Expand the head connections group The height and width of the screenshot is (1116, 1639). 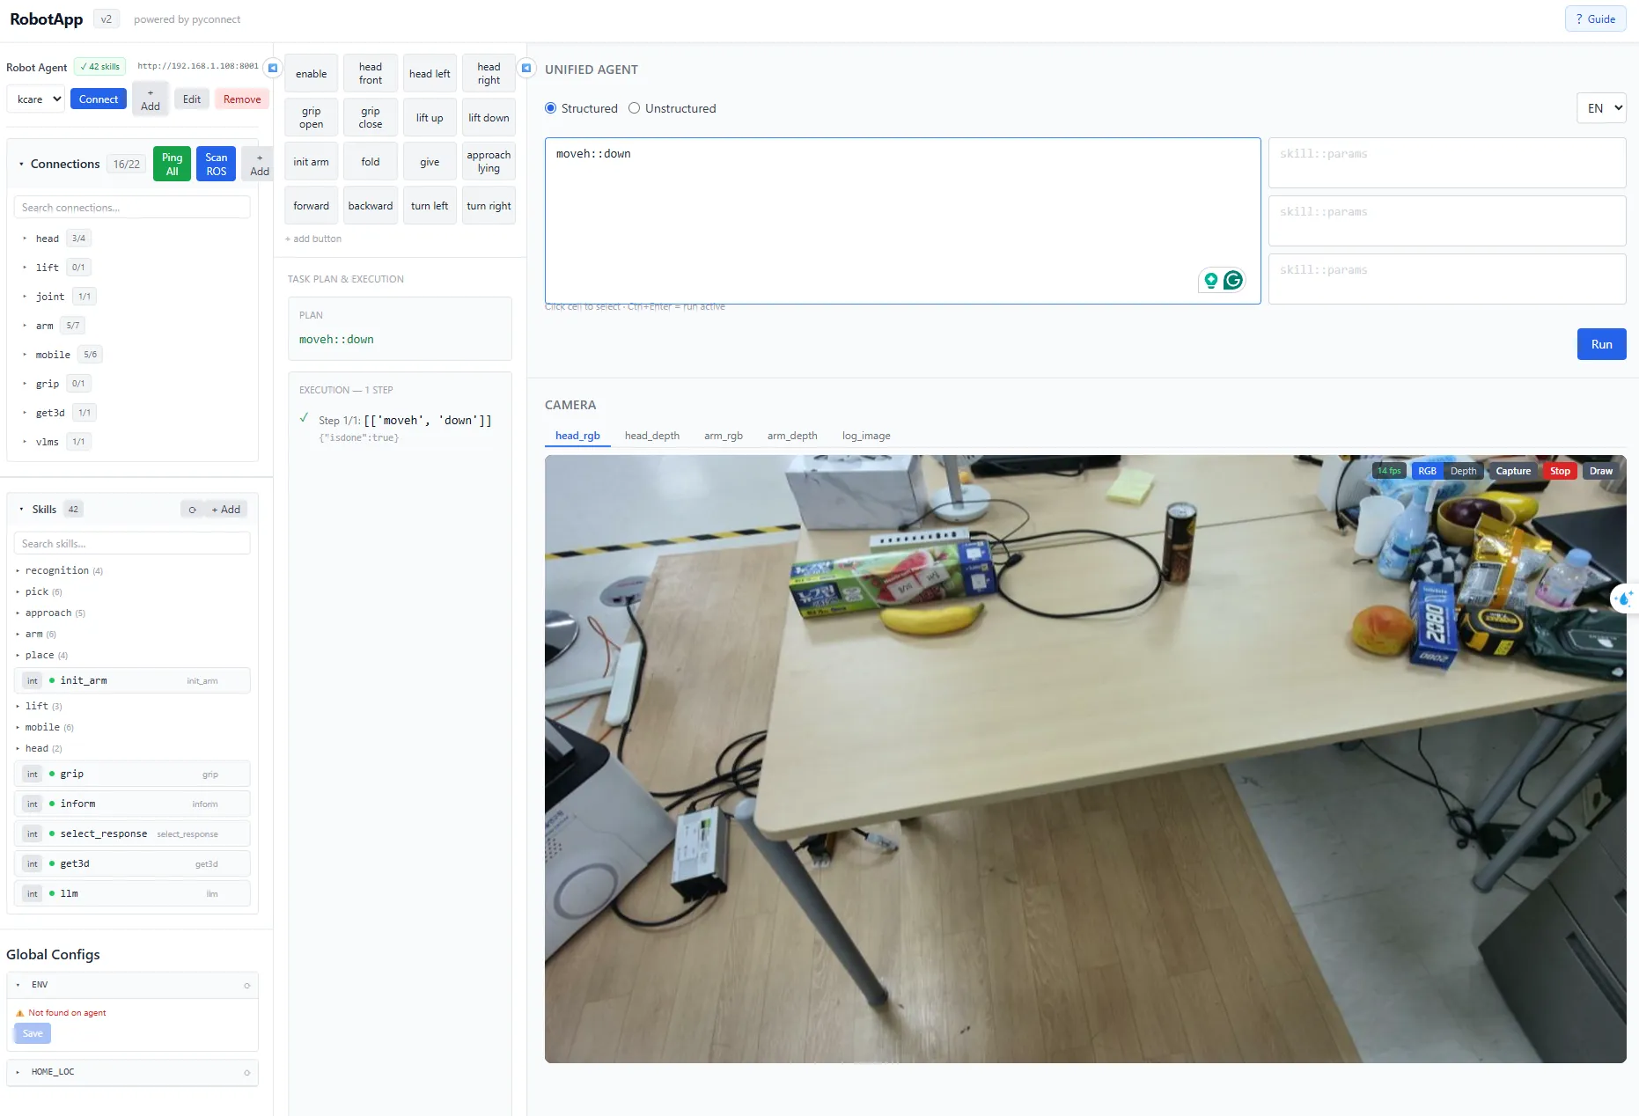(x=25, y=239)
